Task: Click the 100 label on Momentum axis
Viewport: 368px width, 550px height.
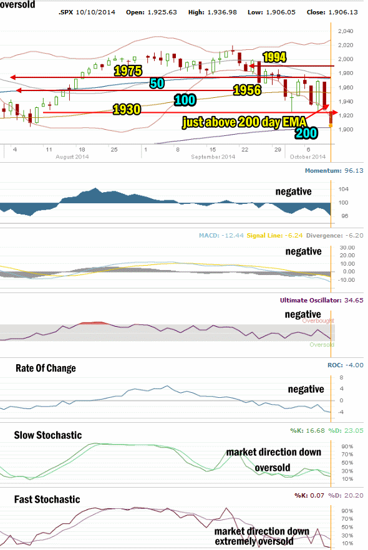Action: pyautogui.click(x=344, y=203)
